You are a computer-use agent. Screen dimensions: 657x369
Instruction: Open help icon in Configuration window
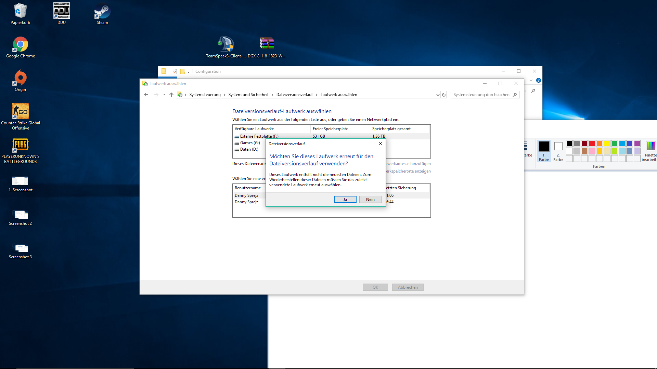click(x=539, y=80)
